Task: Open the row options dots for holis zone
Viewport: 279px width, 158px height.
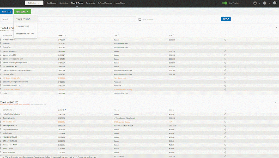Action: (x=1, y=93)
